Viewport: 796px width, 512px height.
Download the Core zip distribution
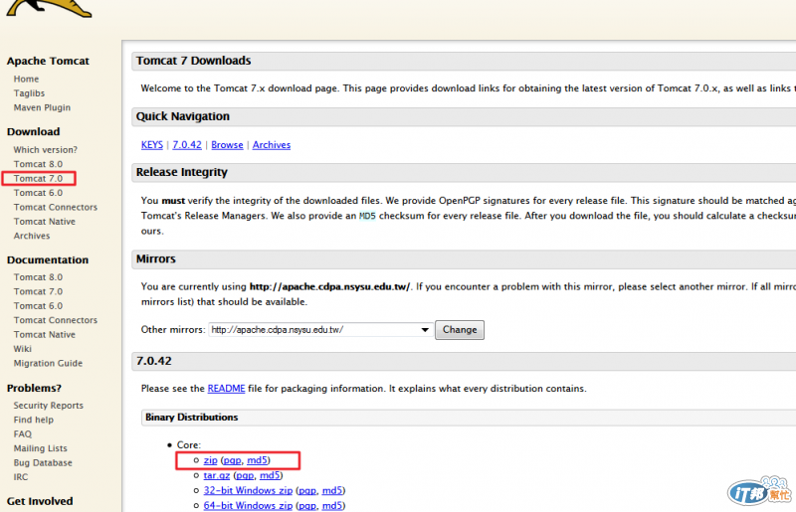pos(210,460)
